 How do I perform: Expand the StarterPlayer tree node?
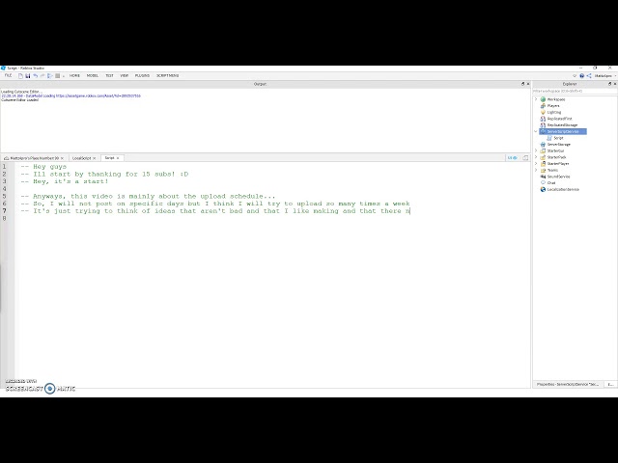pyautogui.click(x=536, y=163)
